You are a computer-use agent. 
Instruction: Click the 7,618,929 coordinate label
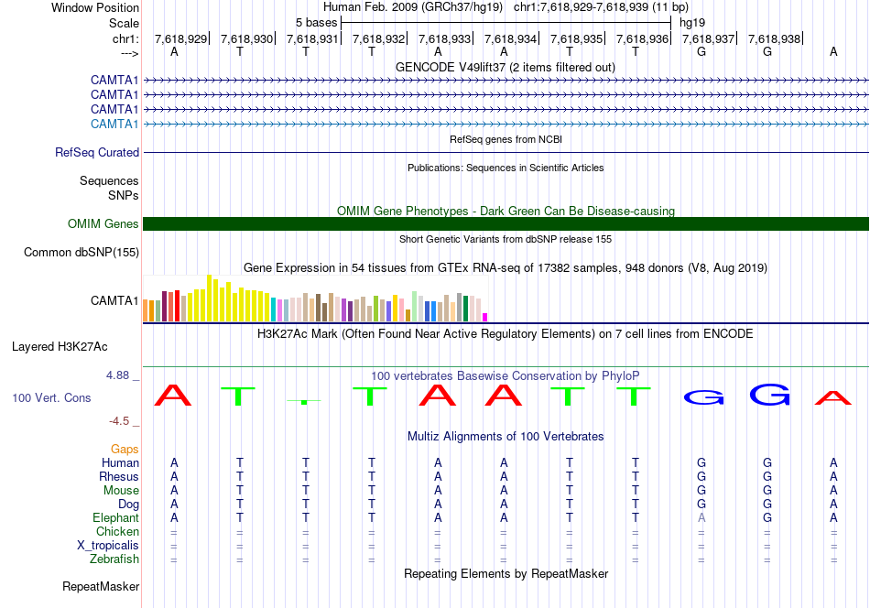[x=180, y=38]
